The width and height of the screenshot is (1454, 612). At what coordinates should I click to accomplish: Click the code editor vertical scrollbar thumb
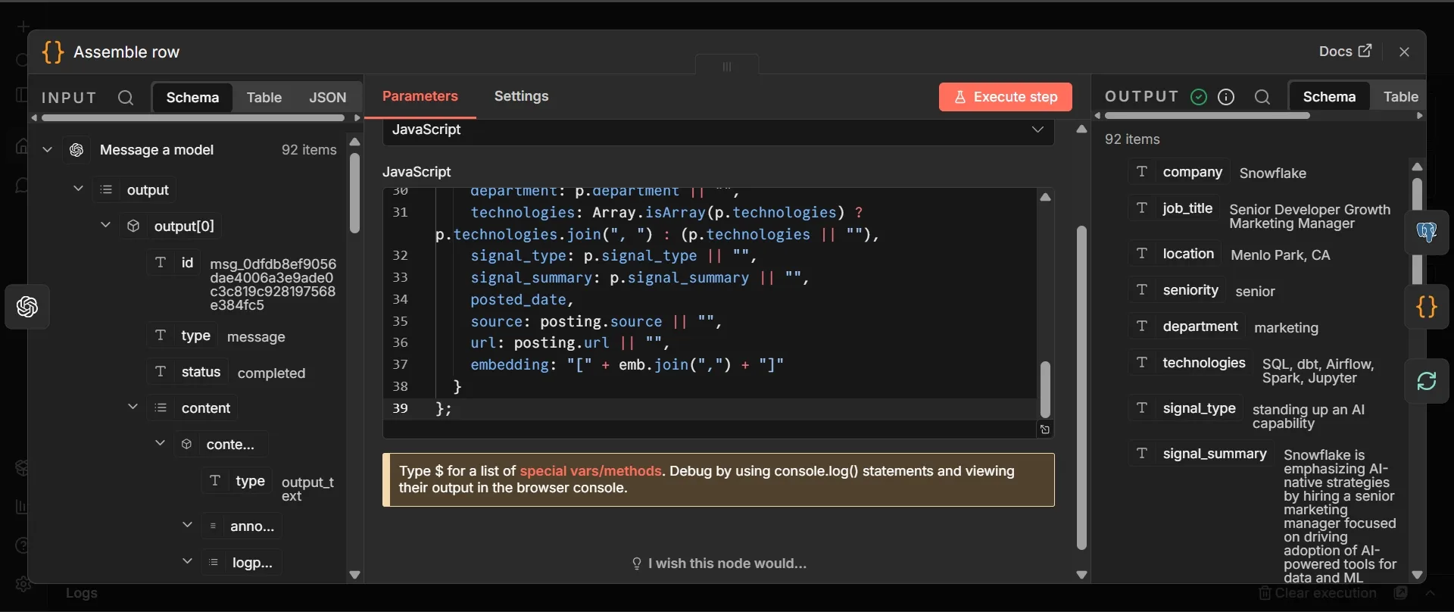[1045, 389]
